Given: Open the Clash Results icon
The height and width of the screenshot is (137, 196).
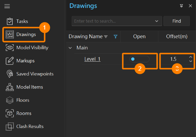Looking at the screenshot, I should point(10,127).
